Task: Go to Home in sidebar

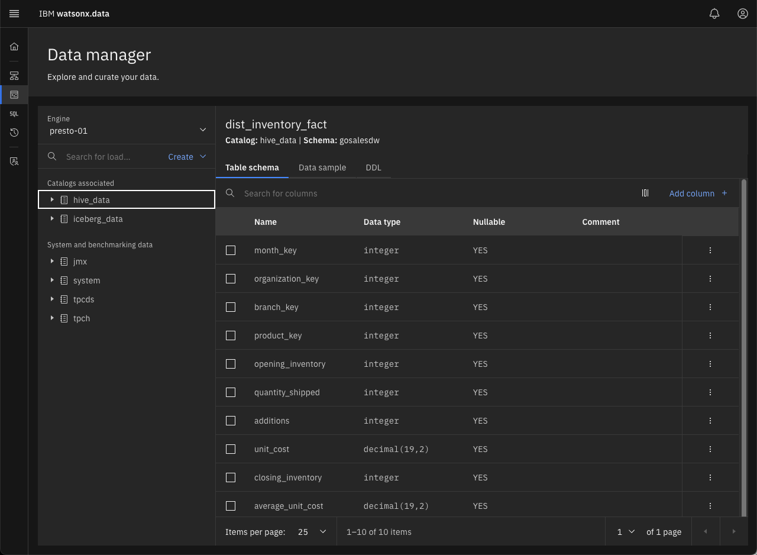Action: coord(14,47)
